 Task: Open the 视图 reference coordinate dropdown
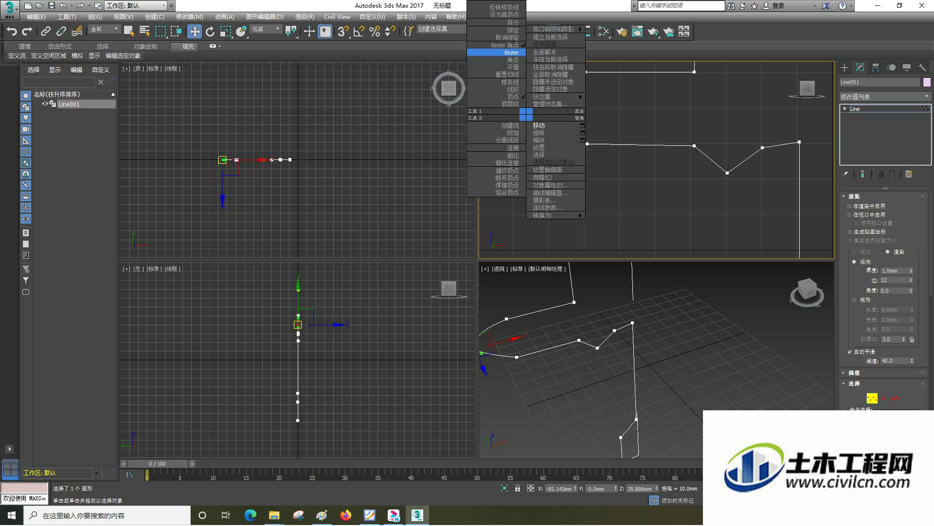(266, 30)
